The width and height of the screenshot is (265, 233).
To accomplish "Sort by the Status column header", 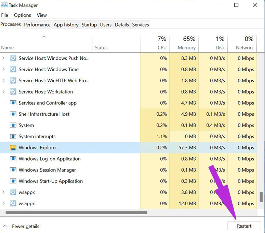I will coord(116,44).
